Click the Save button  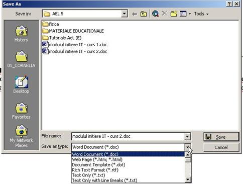[x=221, y=137]
